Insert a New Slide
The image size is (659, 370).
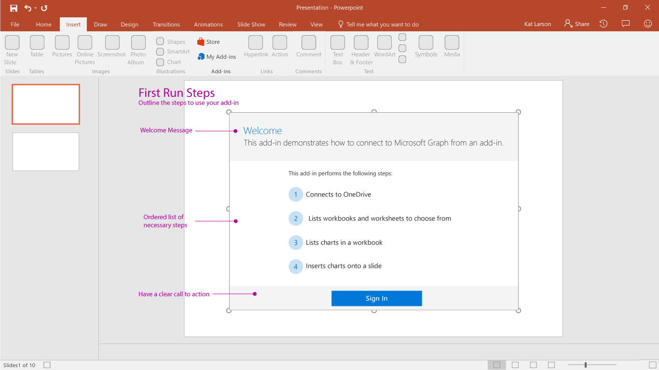point(12,50)
